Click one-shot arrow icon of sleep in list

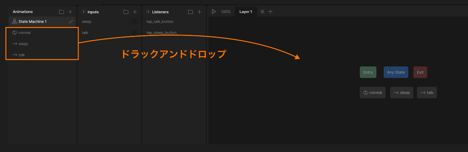tap(14, 44)
